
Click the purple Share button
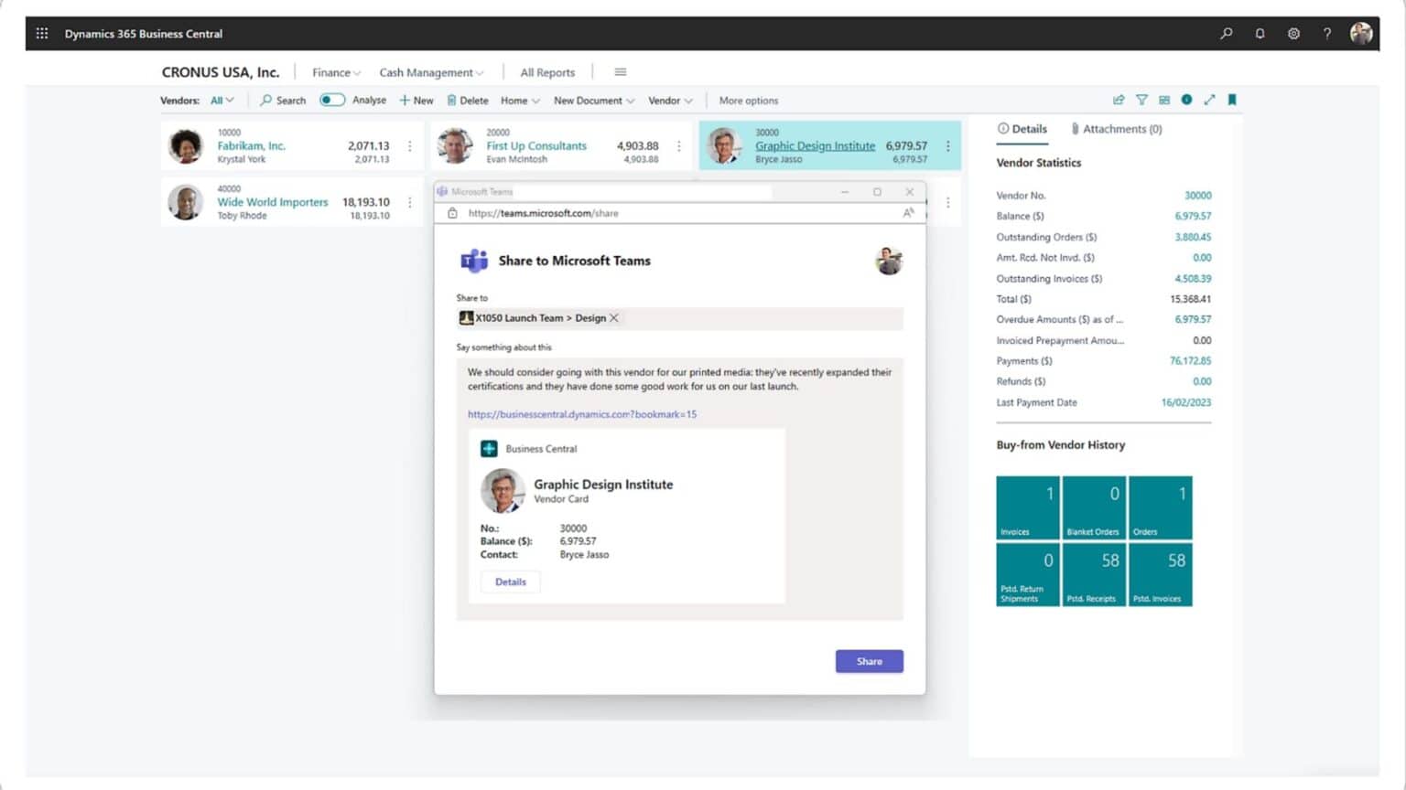869,661
